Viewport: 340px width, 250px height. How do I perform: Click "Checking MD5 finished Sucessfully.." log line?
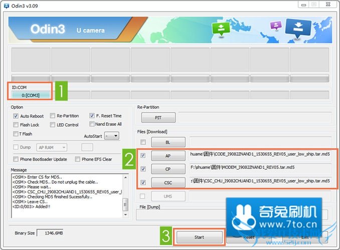(52, 197)
